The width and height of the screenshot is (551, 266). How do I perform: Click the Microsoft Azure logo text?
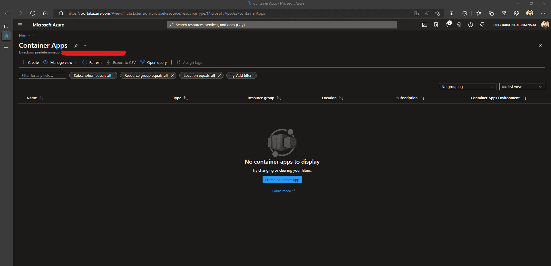pyautogui.click(x=48, y=25)
